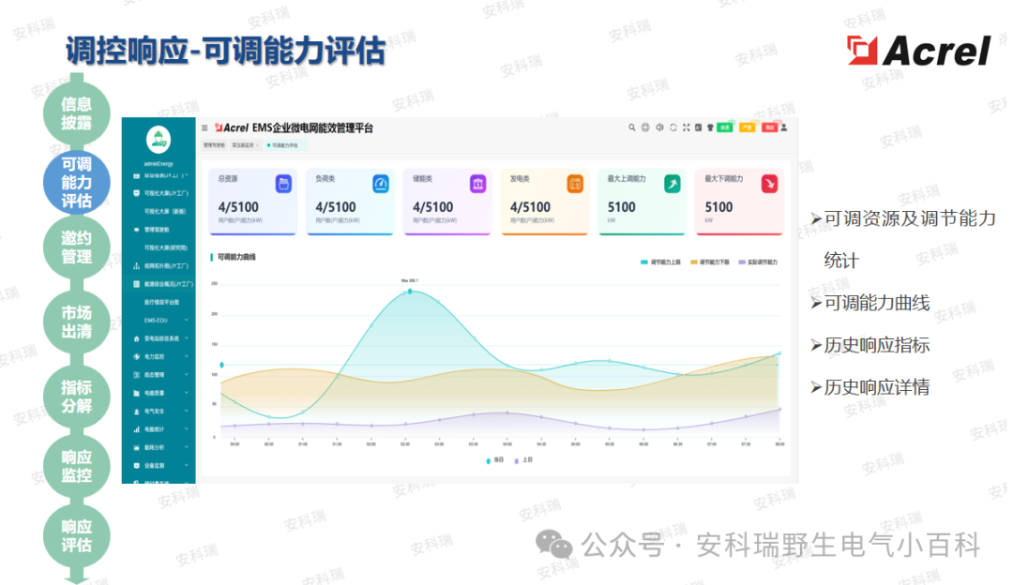Open theme skin shirt icon
The height and width of the screenshot is (585, 1013).
coord(711,127)
